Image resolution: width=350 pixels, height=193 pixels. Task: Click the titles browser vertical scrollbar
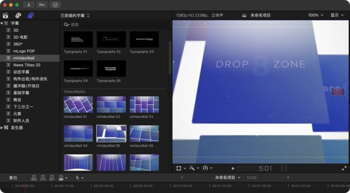click(170, 57)
